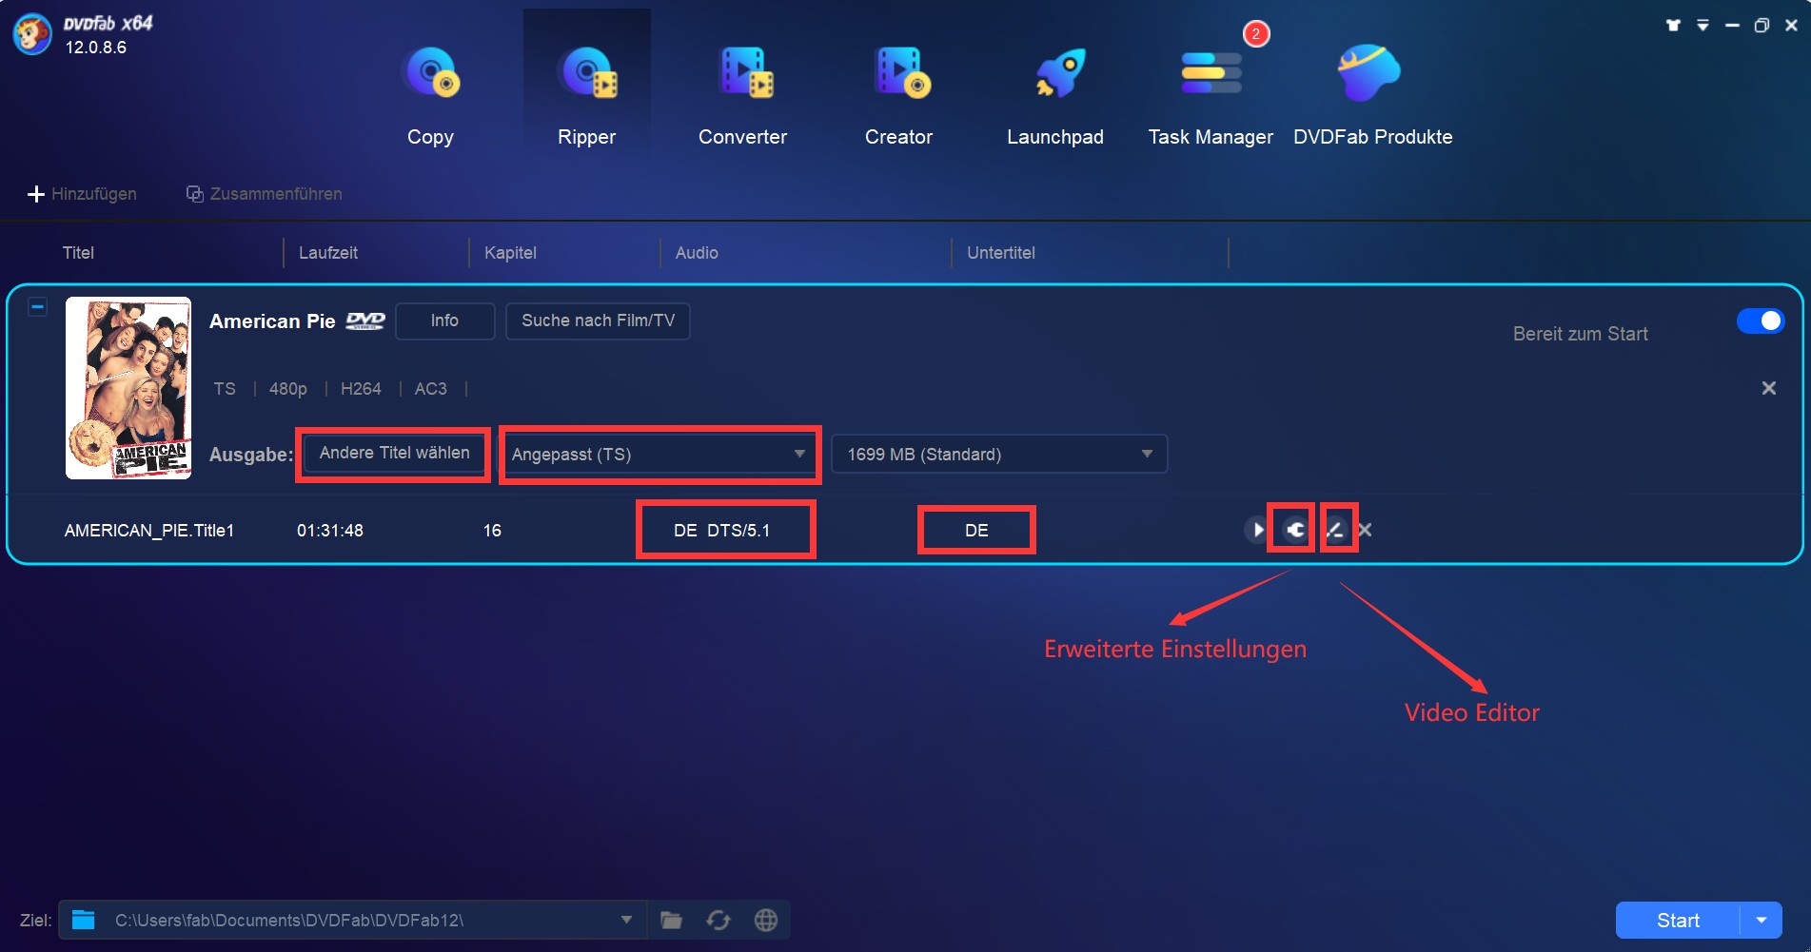1811x952 pixels.
Task: Click the DVD logo next to American Pie
Action: 365,321
